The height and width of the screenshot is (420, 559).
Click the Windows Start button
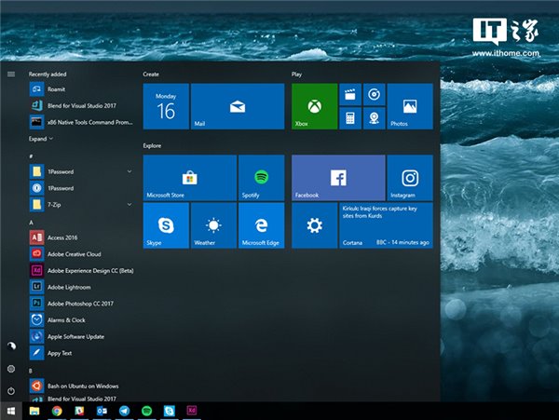(11, 411)
